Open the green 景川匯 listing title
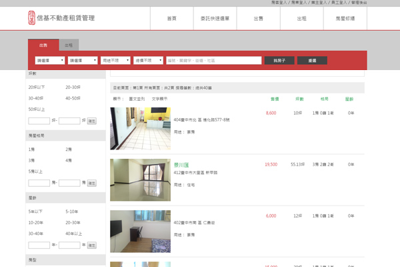This screenshot has height=267, width=400. click(x=181, y=165)
